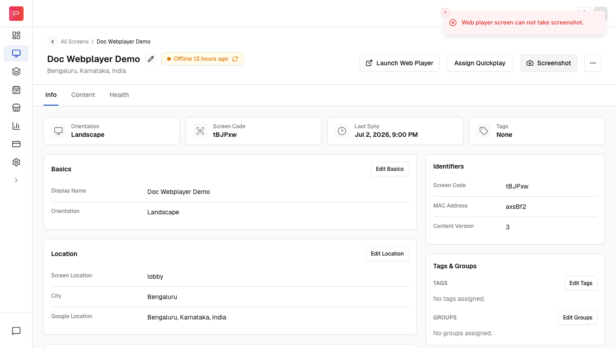Click the No groups assigned text

pyautogui.click(x=462, y=333)
